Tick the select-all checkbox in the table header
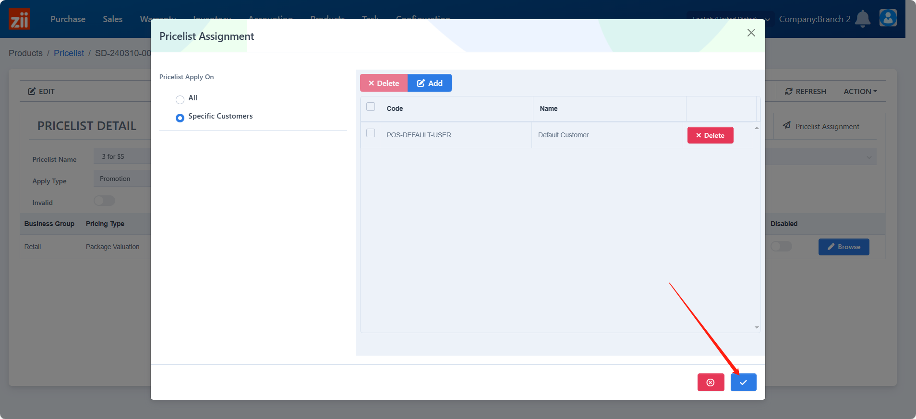The height and width of the screenshot is (419, 916). click(x=371, y=107)
